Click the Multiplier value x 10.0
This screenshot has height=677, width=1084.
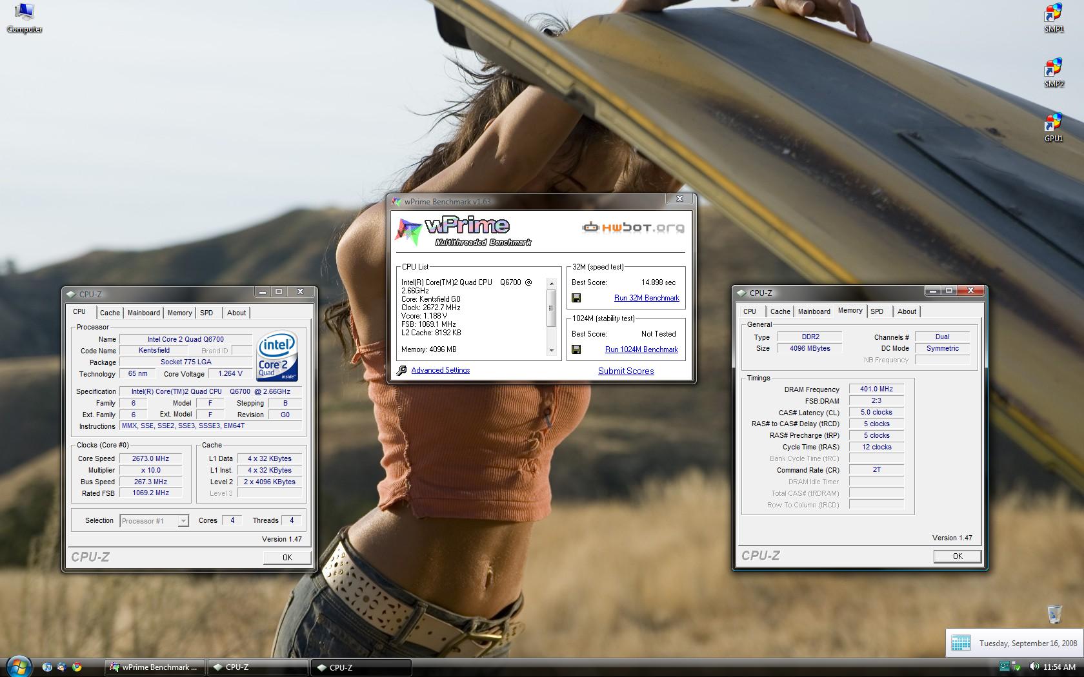(x=150, y=470)
